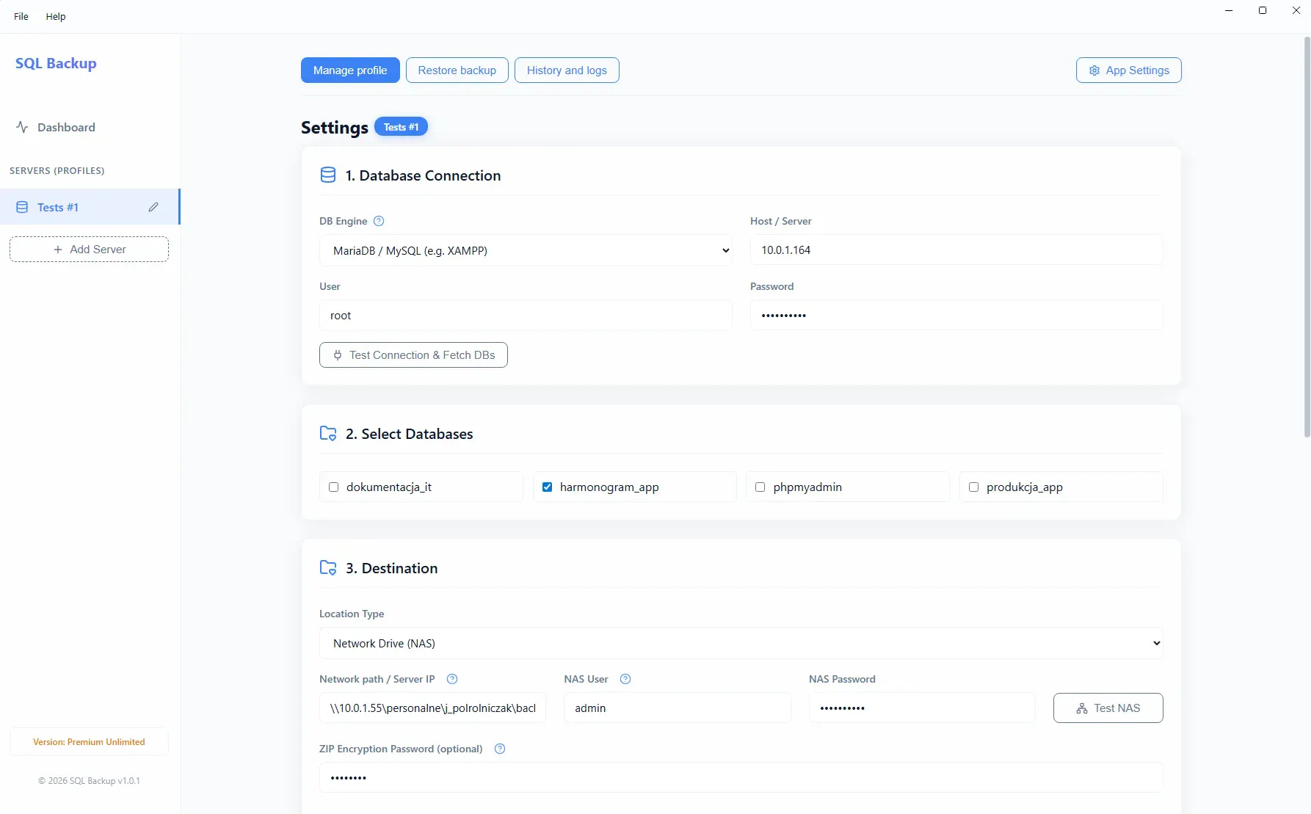Viewport: 1311px width, 814px height.
Task: Uncheck the harmonogram_app database checkbox
Action: [x=547, y=487]
